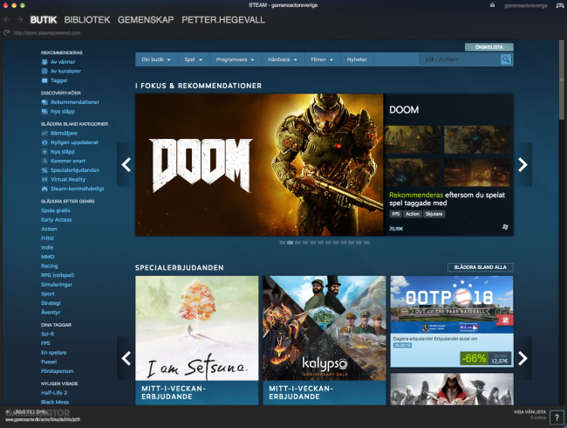Advance the featured carousel with right arrow
The width and height of the screenshot is (567, 428).
pos(523,165)
